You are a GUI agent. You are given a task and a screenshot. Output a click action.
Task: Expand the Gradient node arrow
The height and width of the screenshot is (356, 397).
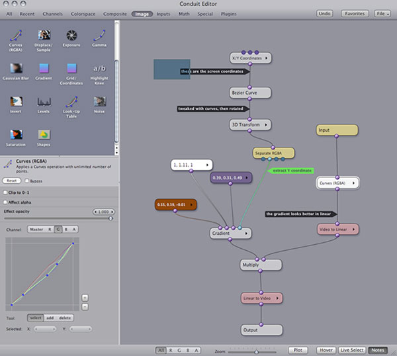246,234
